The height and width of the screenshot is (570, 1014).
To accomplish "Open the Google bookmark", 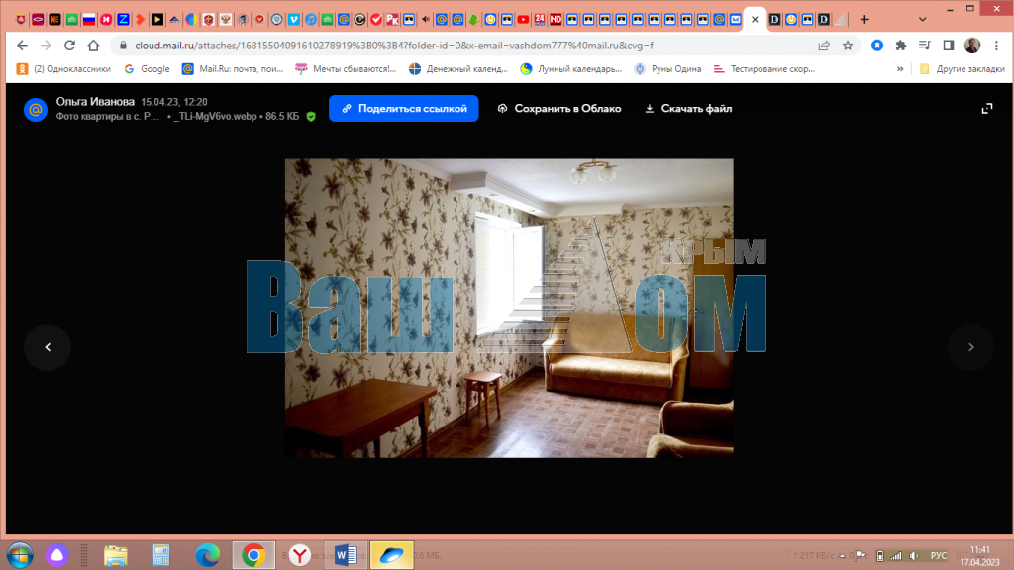I will [x=147, y=69].
